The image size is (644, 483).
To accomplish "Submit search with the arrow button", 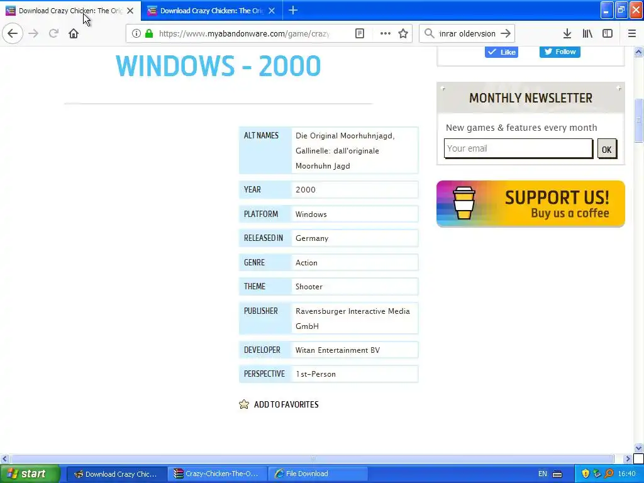I will 506,33.
